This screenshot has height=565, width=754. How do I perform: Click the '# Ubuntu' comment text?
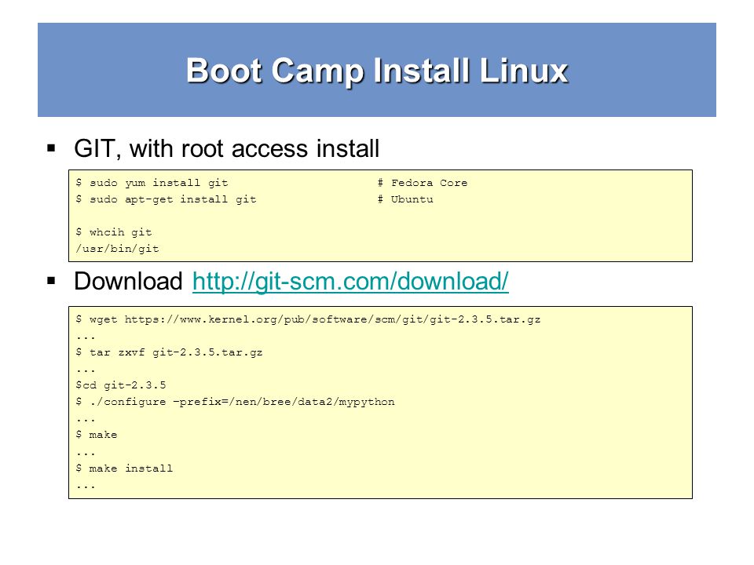point(405,199)
